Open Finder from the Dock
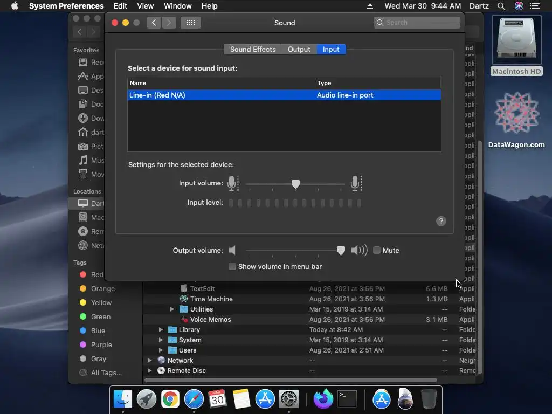The width and height of the screenshot is (552, 414). pos(123,399)
